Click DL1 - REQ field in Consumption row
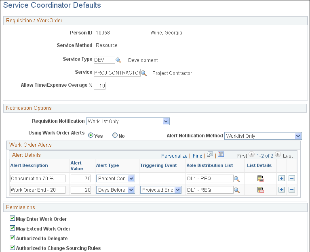 click(210, 179)
